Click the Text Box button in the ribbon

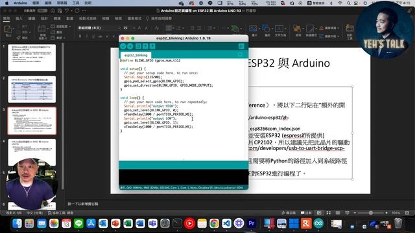[x=279, y=30]
